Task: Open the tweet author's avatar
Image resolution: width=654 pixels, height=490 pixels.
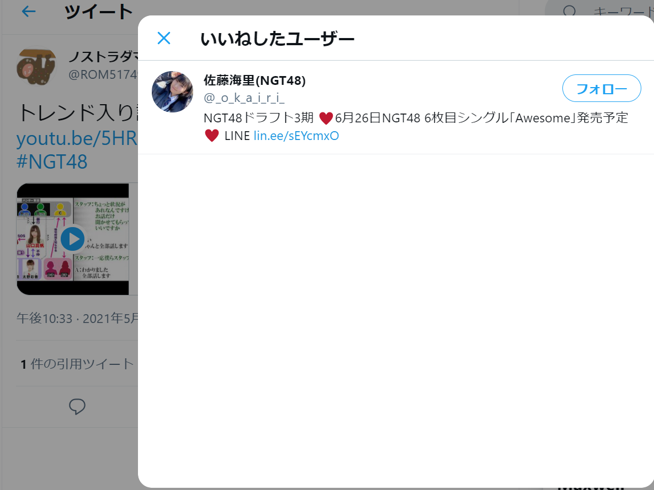Action: [37, 67]
